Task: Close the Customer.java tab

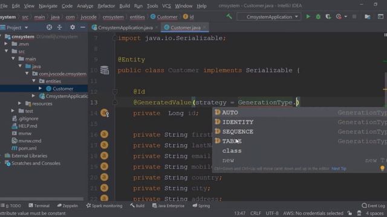Action: pyautogui.click(x=205, y=28)
